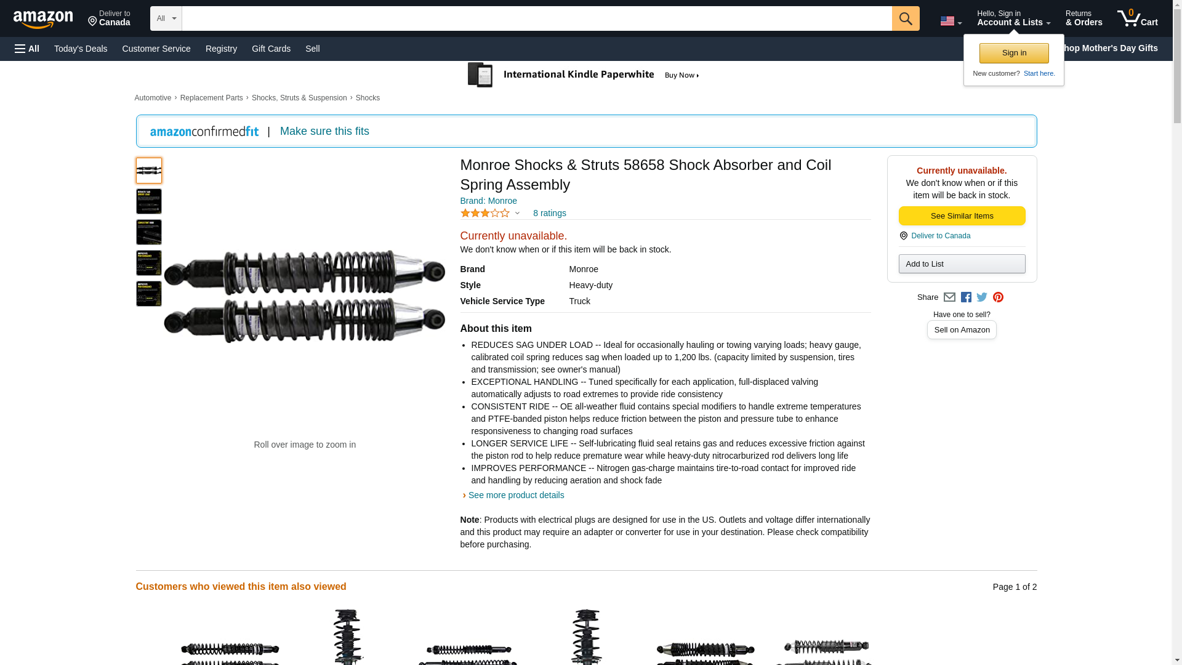Click the yellow Sign in button
Viewport: 1182px width, 665px height.
tap(1014, 53)
